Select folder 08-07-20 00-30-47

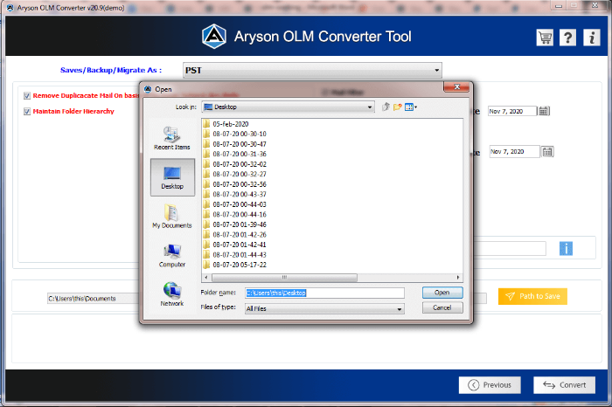point(235,144)
